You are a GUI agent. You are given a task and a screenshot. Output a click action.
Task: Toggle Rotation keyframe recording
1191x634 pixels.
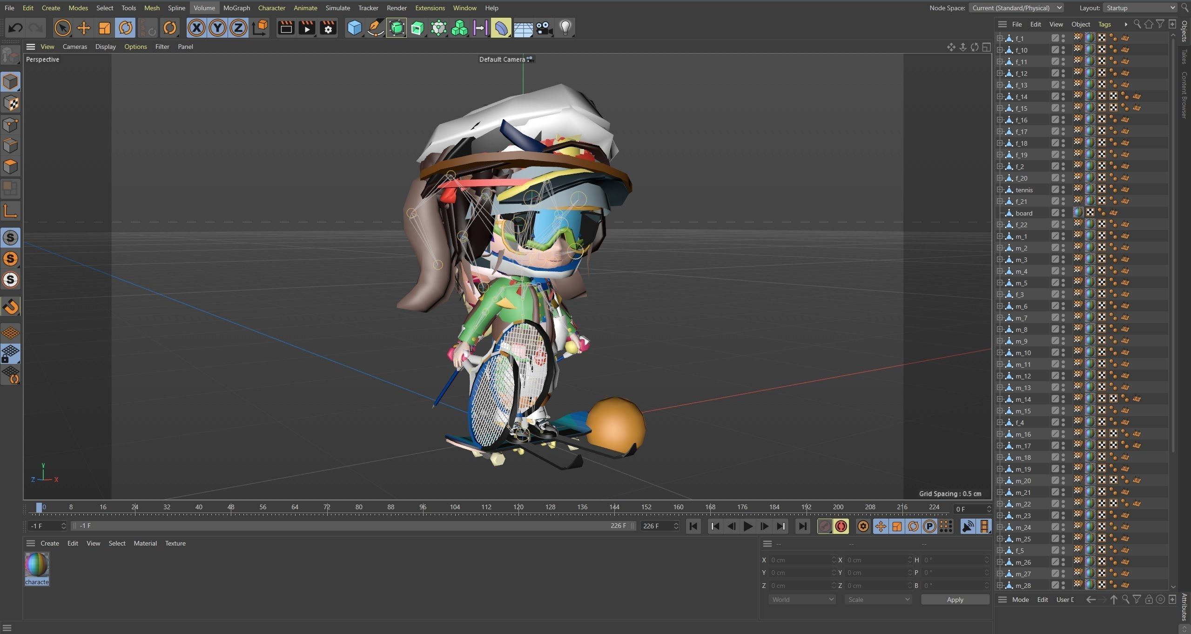913,526
